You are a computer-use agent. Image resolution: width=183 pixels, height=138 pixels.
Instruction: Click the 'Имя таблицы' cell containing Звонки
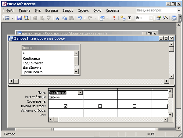66,97
